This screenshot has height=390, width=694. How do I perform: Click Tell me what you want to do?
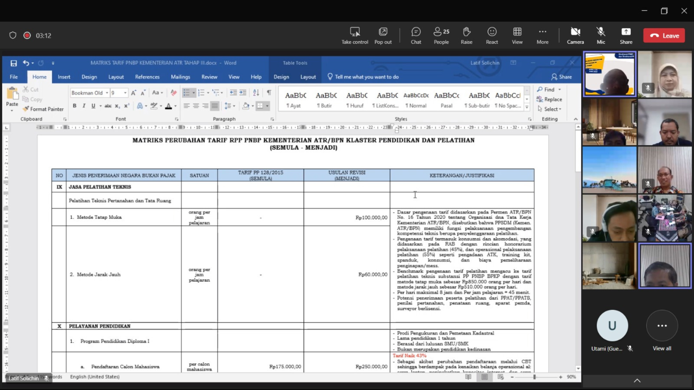point(363,77)
